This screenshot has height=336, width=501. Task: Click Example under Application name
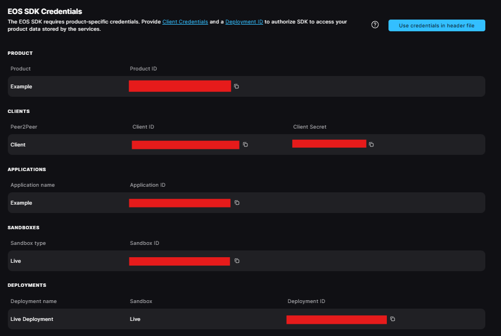21,203
